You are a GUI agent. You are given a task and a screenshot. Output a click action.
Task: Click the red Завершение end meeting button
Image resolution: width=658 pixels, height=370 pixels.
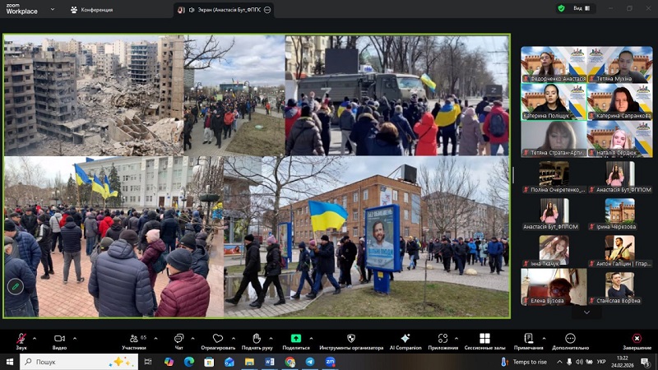[637, 339]
